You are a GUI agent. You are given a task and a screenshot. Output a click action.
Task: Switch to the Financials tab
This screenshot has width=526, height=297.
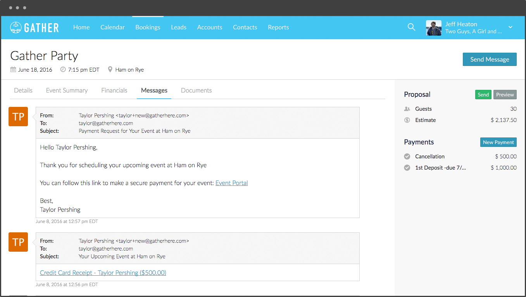pos(114,90)
